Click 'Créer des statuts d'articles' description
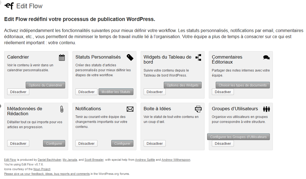The height and width of the screenshot is (179, 306). coord(103,70)
